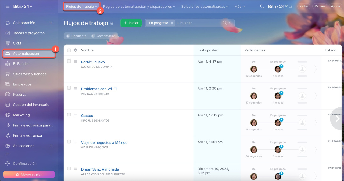344x181 pixels.
Task: Filter by the Pendiente counter
Action: click(x=76, y=36)
